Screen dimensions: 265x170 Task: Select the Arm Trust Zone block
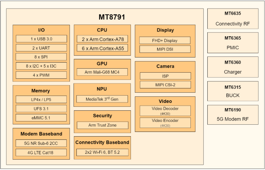pyautogui.click(x=102, y=125)
